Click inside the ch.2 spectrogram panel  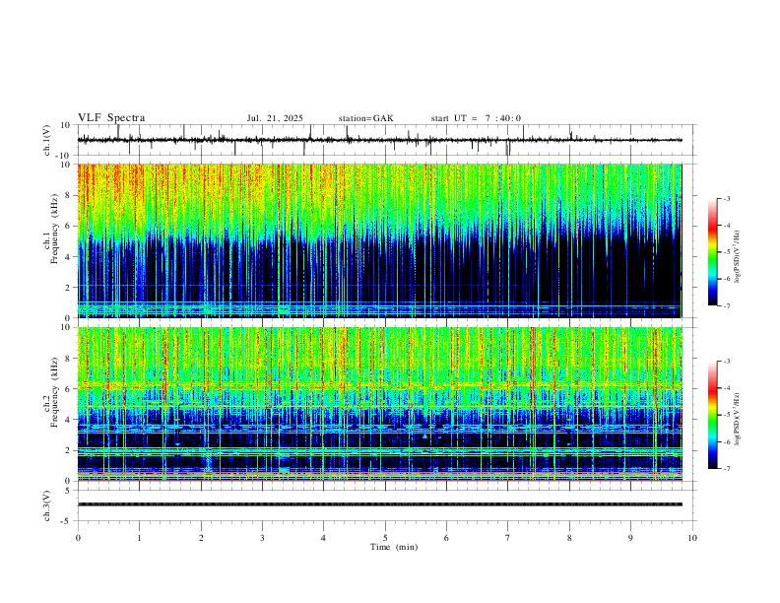(x=379, y=404)
